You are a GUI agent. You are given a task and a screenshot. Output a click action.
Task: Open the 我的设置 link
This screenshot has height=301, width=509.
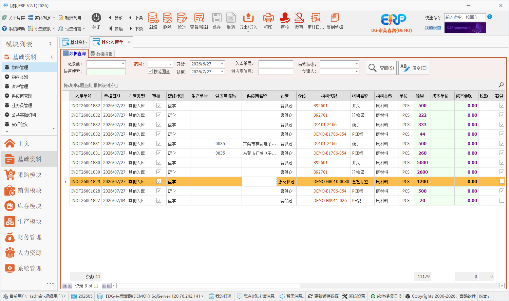click(x=433, y=28)
